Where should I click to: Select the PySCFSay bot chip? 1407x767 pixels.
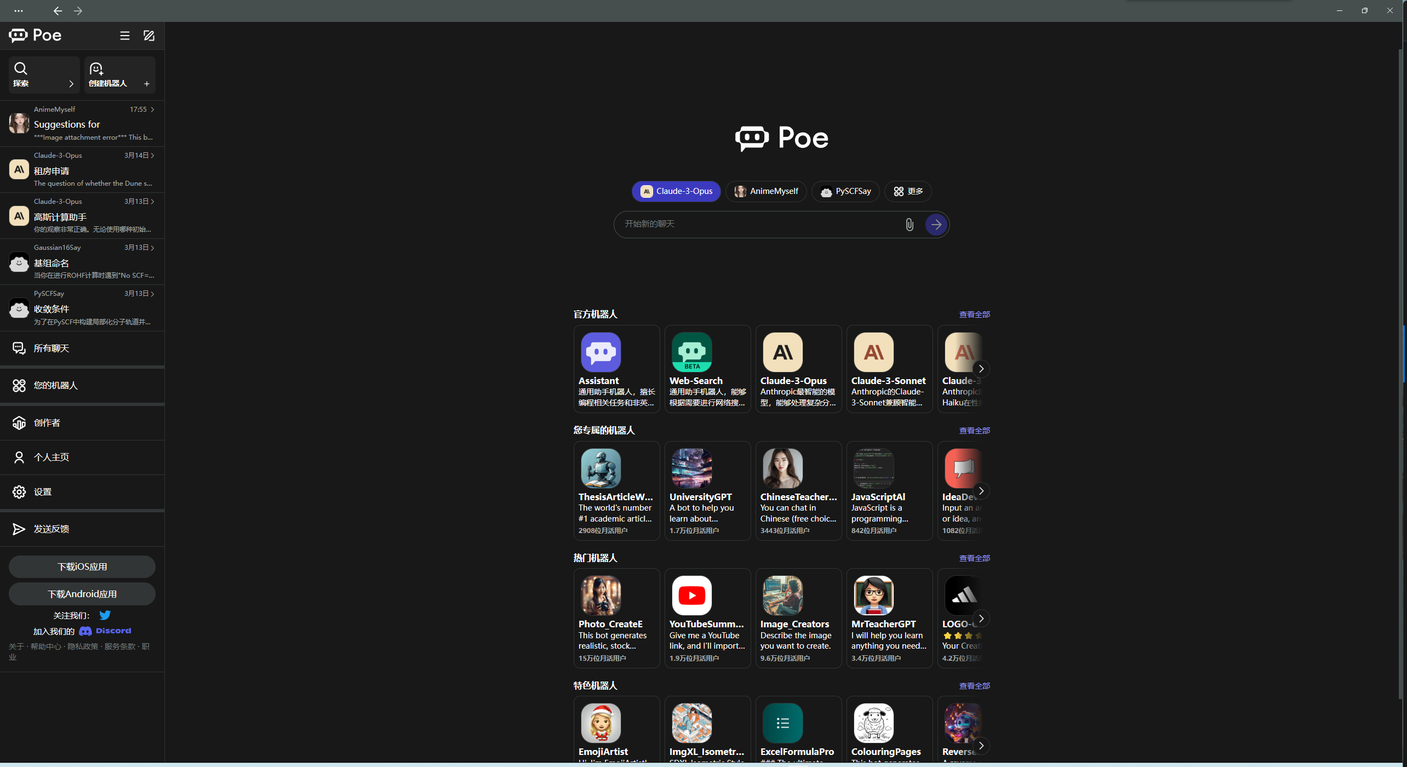tap(845, 191)
